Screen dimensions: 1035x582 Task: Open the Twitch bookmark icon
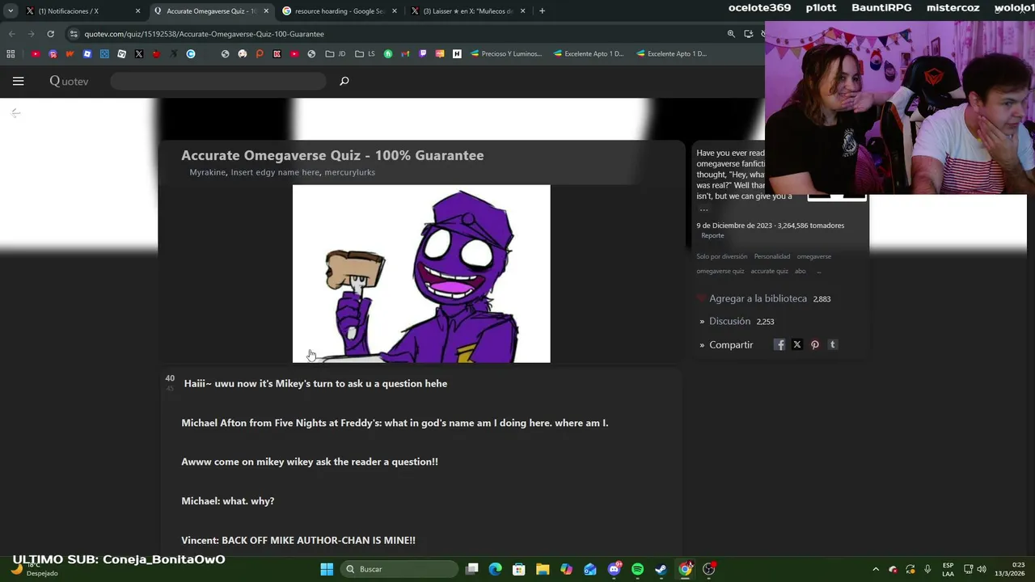click(x=423, y=54)
